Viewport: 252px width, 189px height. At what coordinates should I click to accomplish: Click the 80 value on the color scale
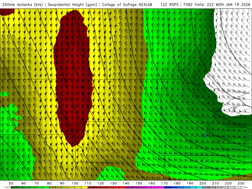[49, 183]
